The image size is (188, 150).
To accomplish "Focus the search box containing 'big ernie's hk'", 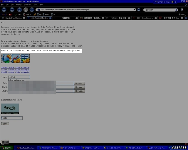I will click(x=159, y=10).
